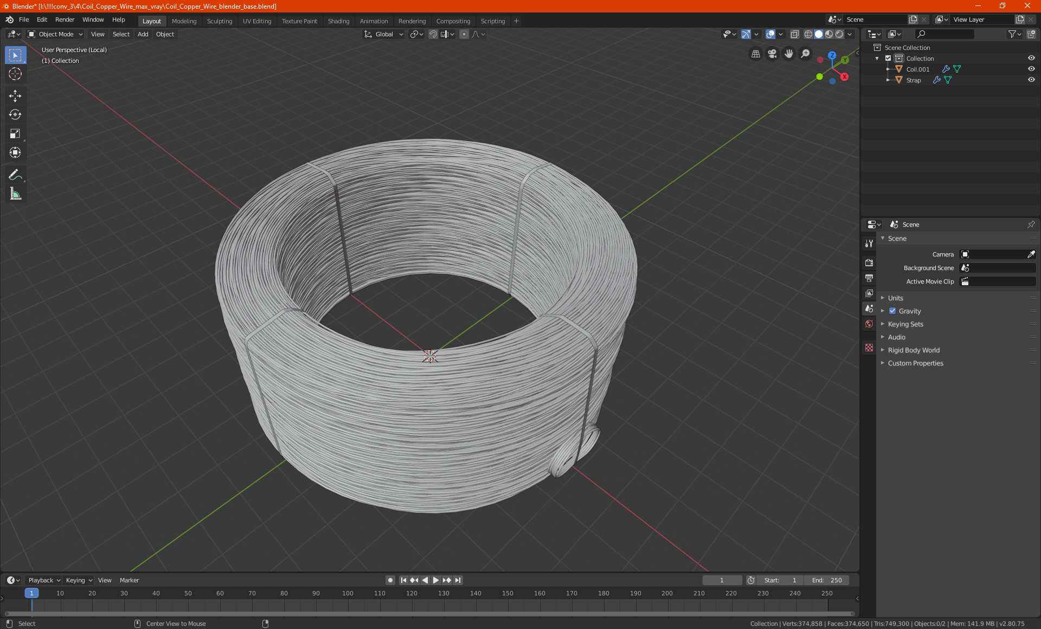Switch to the Shading workspace tab
Viewport: 1041px width, 629px height.
[338, 21]
